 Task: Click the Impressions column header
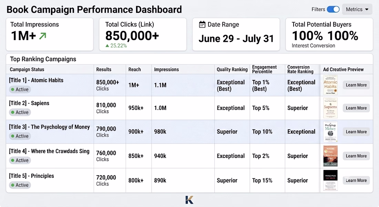(166, 69)
